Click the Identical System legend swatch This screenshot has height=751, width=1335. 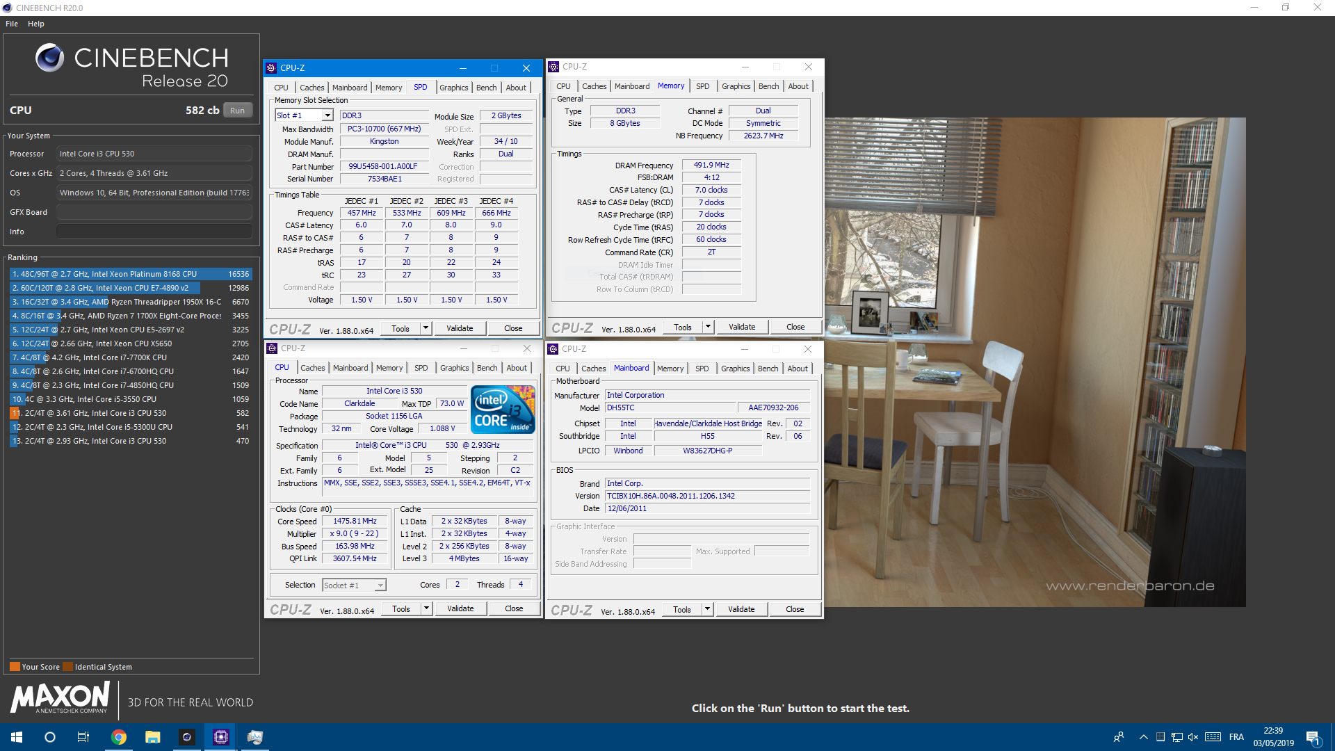[x=67, y=667]
